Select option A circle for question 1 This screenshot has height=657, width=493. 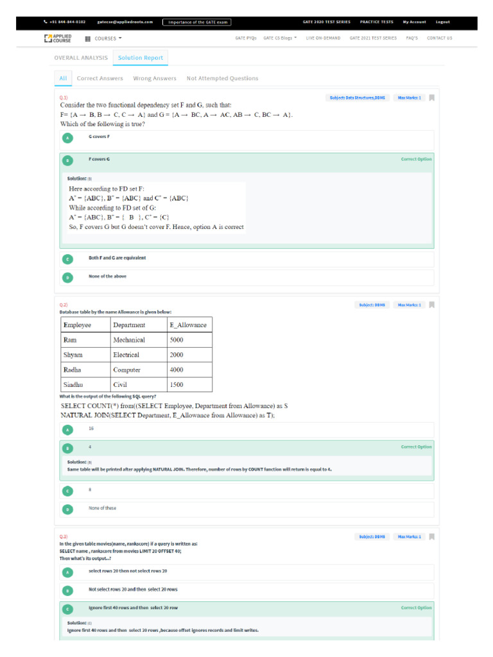(67, 138)
